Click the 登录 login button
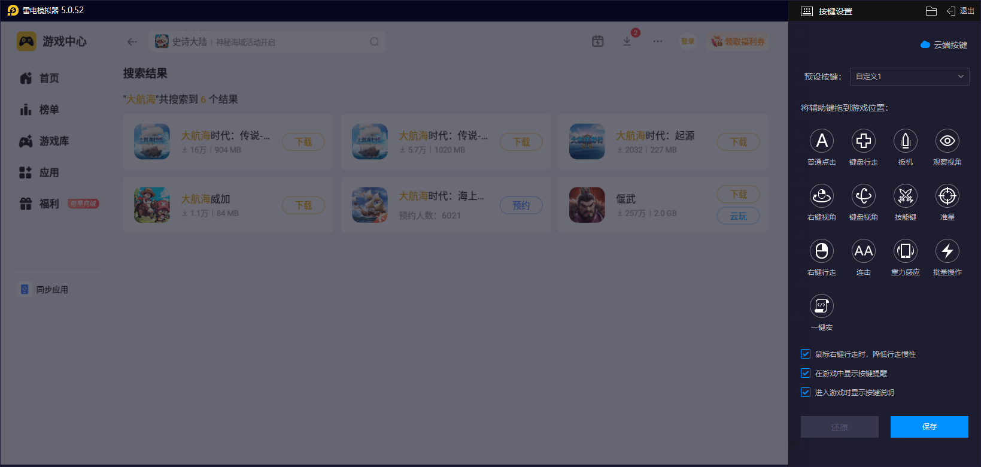 pos(688,41)
